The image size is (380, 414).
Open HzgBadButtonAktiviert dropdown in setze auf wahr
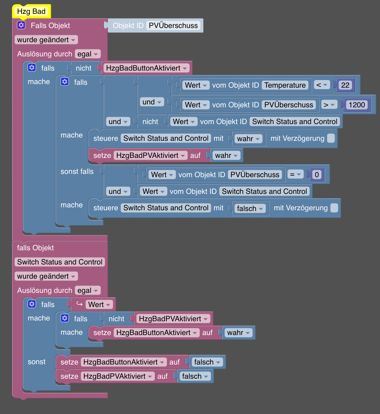[157, 333]
